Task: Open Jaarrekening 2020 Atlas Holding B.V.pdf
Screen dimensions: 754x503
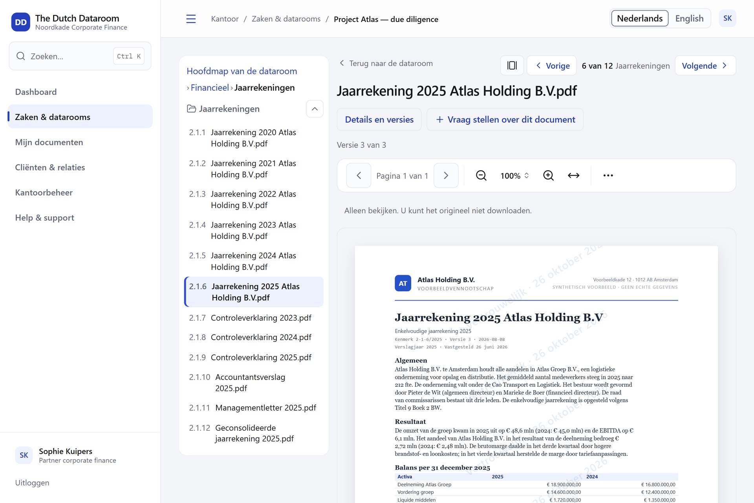Action: tap(254, 138)
